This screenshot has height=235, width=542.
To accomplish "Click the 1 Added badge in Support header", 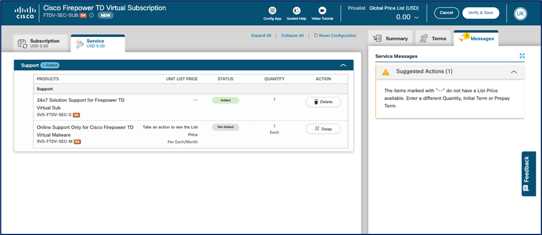I will [x=50, y=65].
